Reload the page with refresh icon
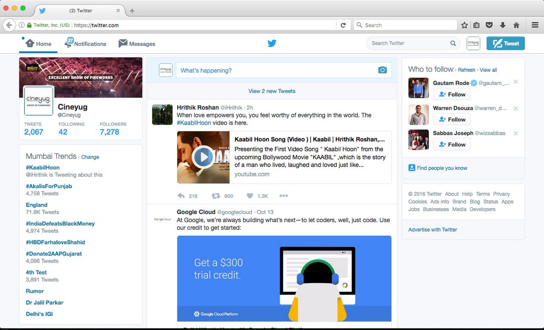Viewport: 544px width, 330px height. click(343, 25)
